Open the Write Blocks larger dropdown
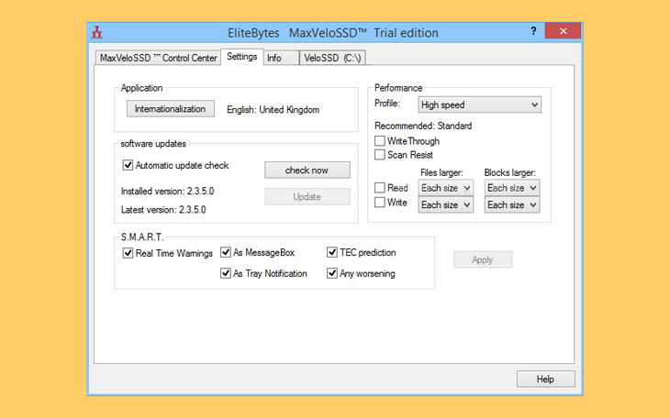This screenshot has width=670, height=418. (x=511, y=205)
